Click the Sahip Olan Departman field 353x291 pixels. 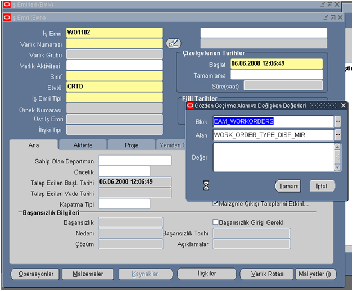pyautogui.click(x=134, y=161)
